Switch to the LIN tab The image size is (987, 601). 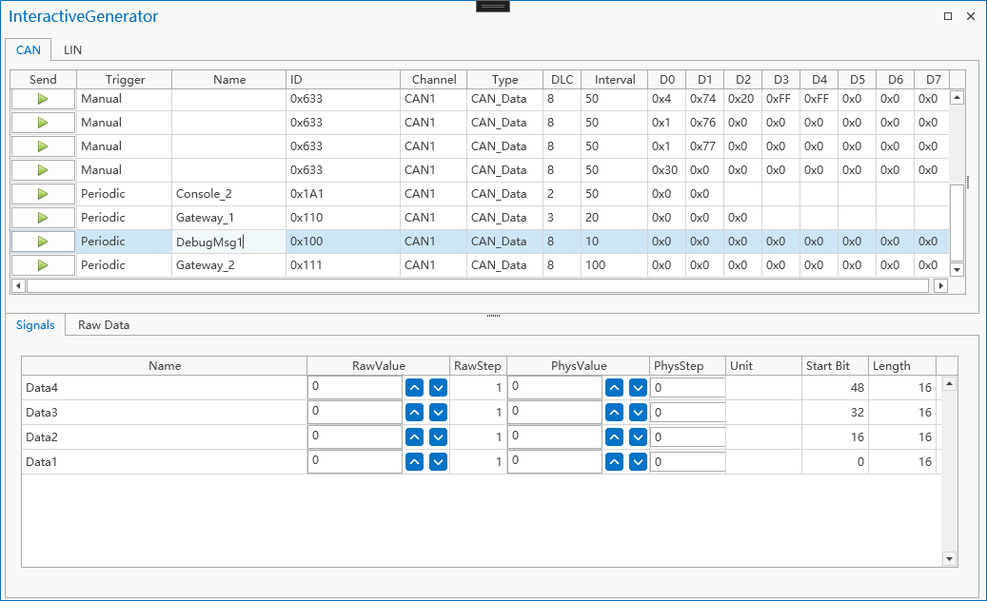72,50
